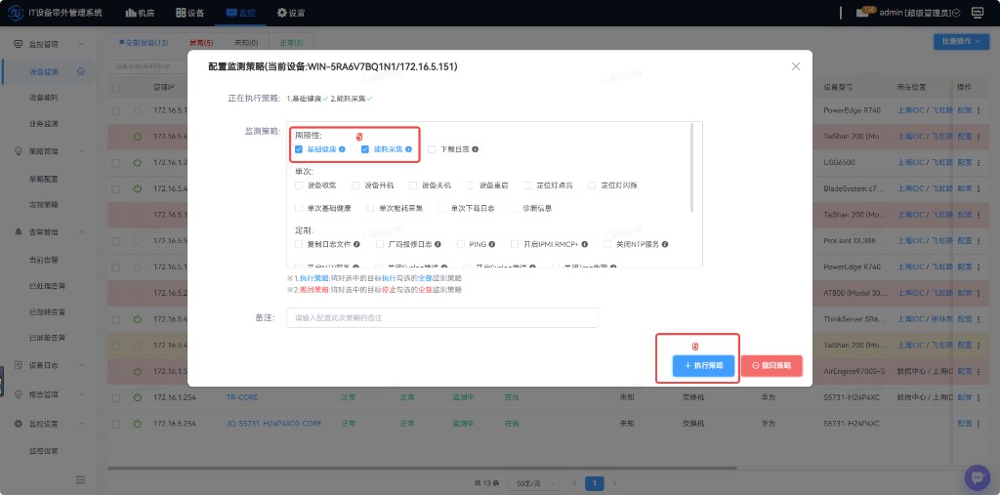Collapse the sidebar with the hamburger icon
1000x495 pixels.
tap(80, 479)
